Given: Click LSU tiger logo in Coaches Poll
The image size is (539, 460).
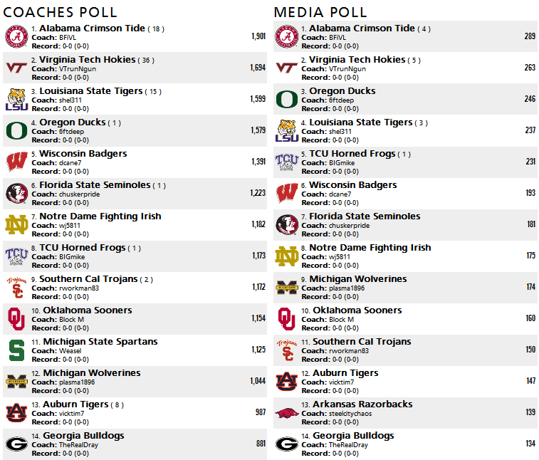Looking at the screenshot, I should click(16, 100).
